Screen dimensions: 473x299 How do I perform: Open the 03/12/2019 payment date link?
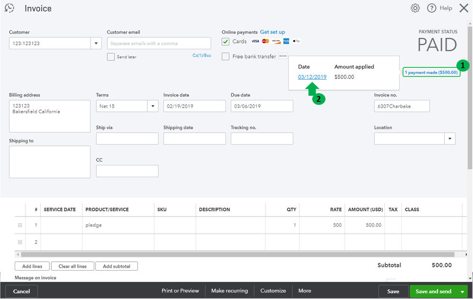(x=312, y=77)
